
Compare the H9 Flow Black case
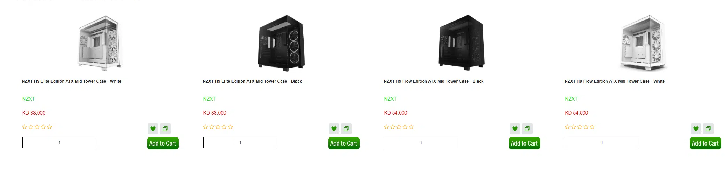pos(527,129)
